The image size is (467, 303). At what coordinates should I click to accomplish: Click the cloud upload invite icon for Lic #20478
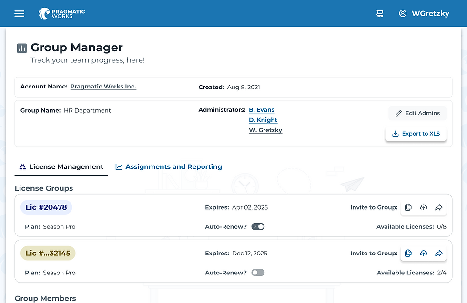[x=424, y=207]
